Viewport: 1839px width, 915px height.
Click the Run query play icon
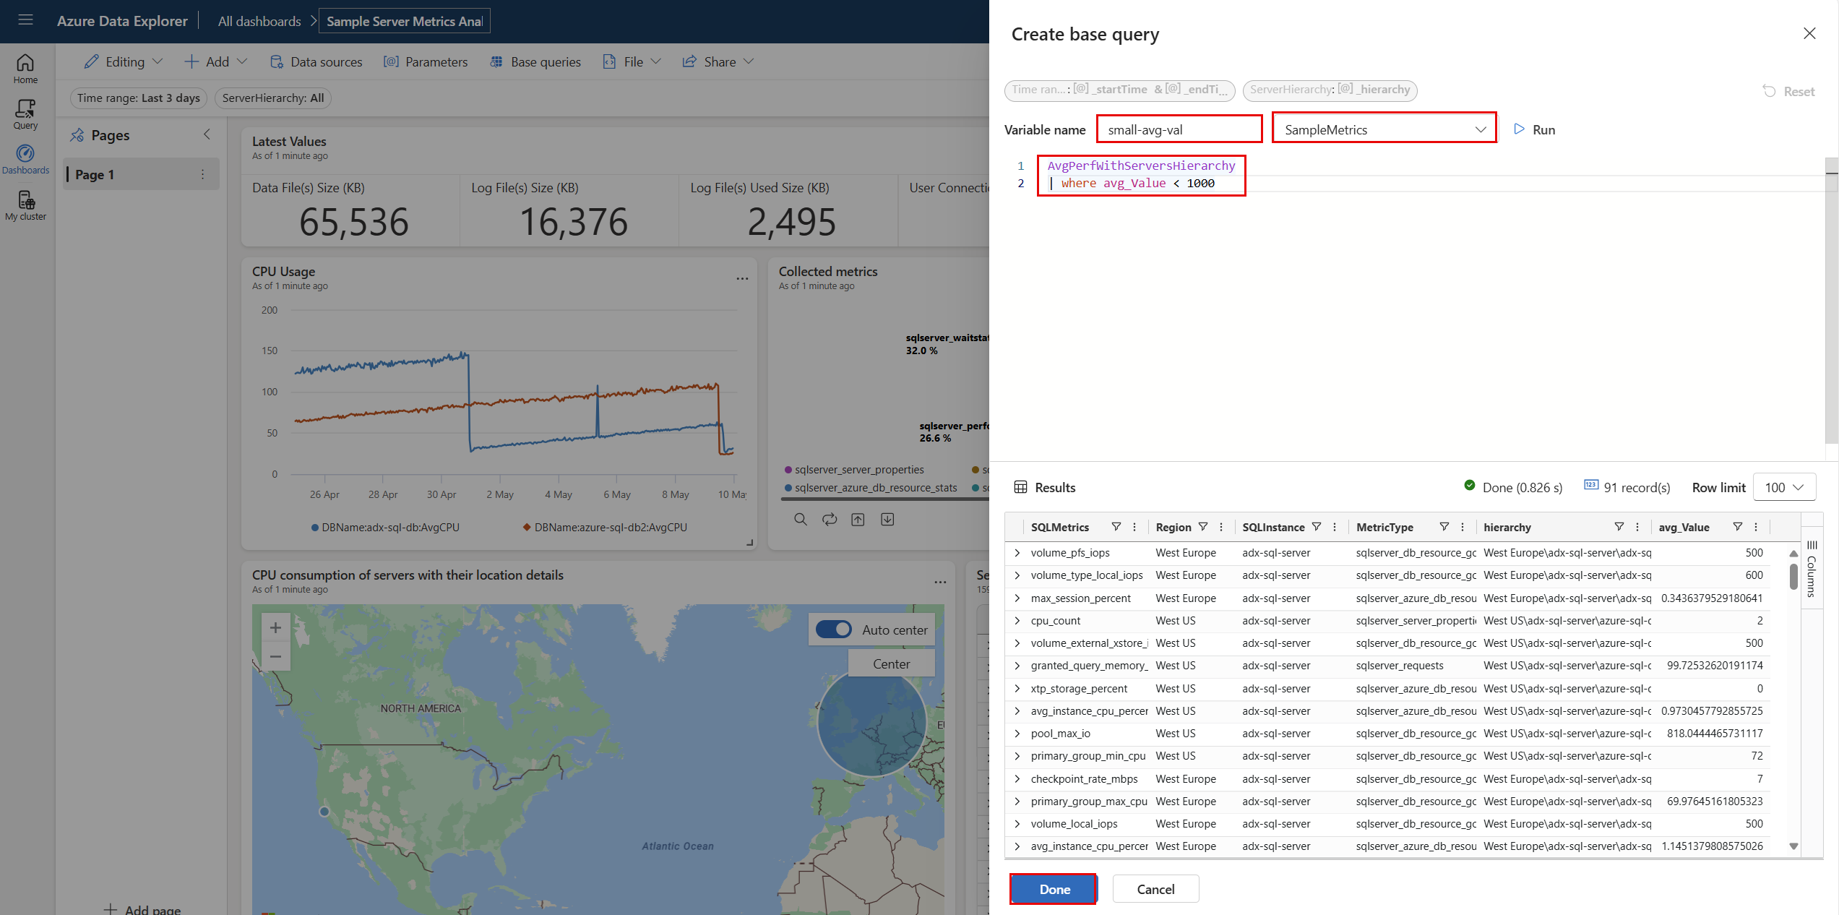[1520, 129]
